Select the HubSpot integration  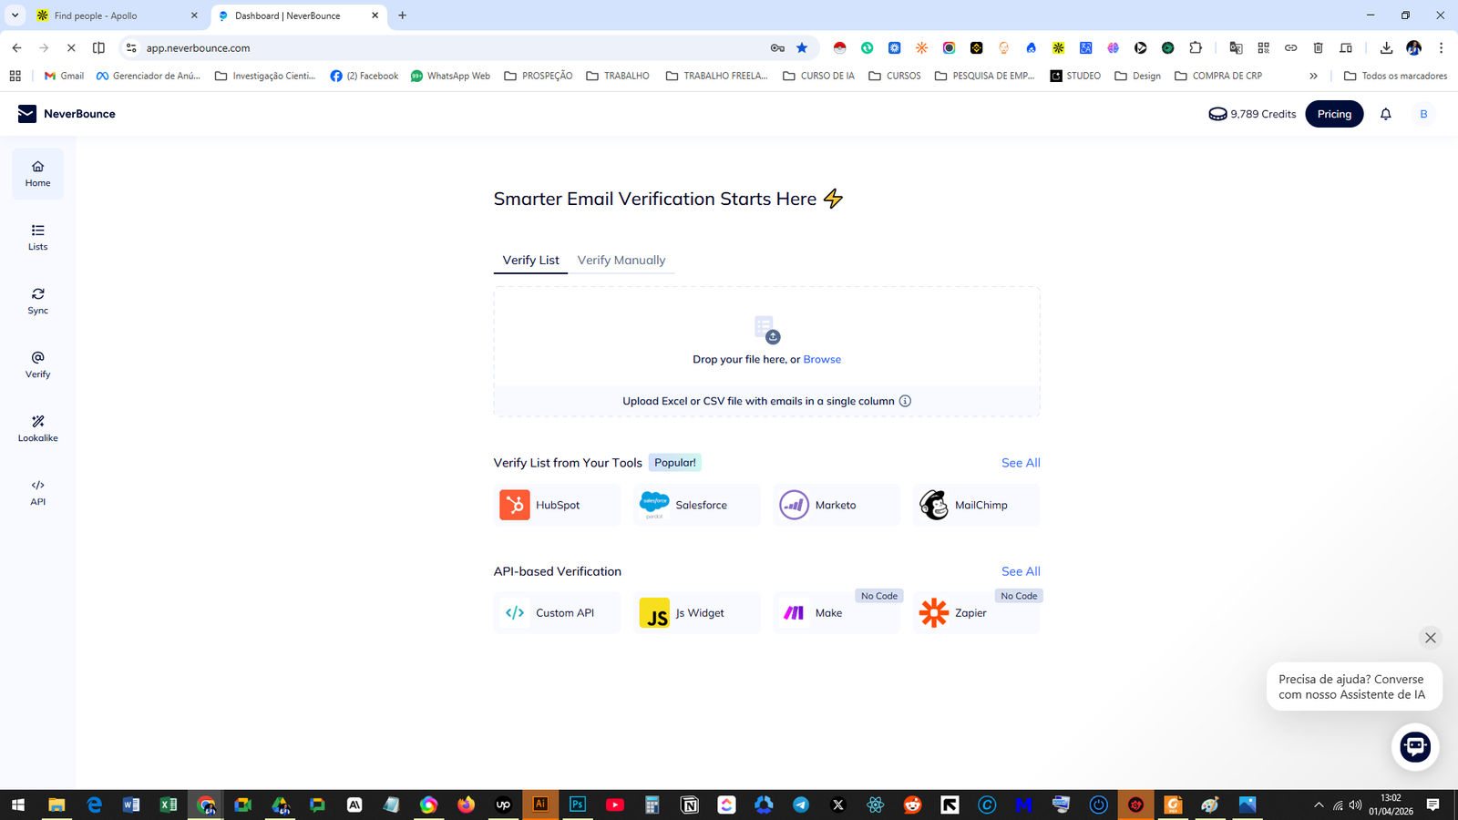click(x=557, y=505)
